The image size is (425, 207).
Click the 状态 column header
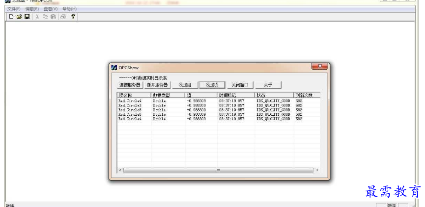(x=274, y=95)
